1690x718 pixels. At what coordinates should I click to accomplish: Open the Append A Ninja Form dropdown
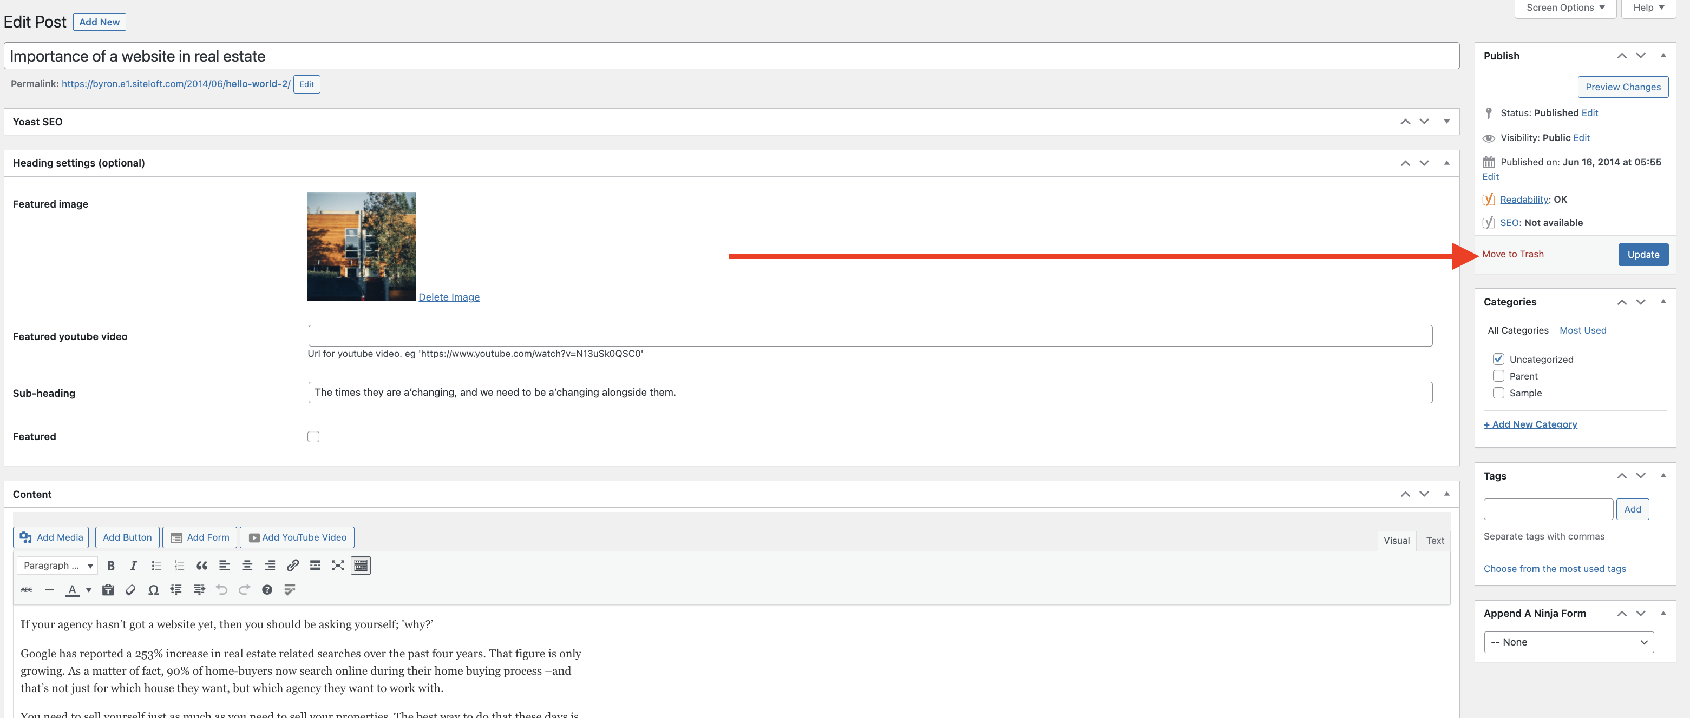[x=1569, y=642]
